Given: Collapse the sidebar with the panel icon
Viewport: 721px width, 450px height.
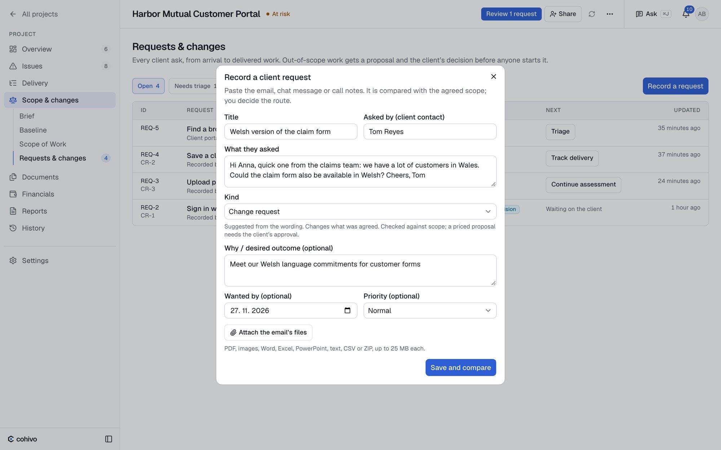Looking at the screenshot, I should 109,439.
